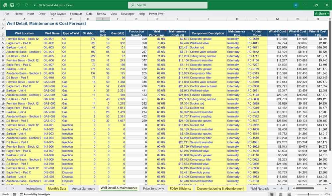Open the Help ribbon tab

point(142,14)
